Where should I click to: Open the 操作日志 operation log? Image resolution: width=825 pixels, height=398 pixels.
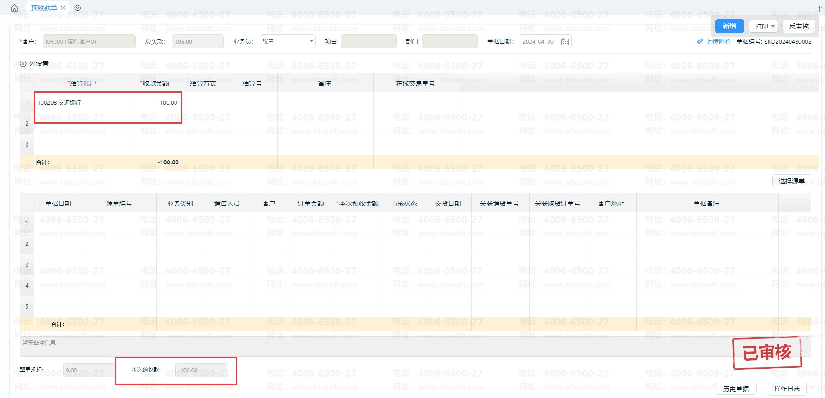[787, 389]
